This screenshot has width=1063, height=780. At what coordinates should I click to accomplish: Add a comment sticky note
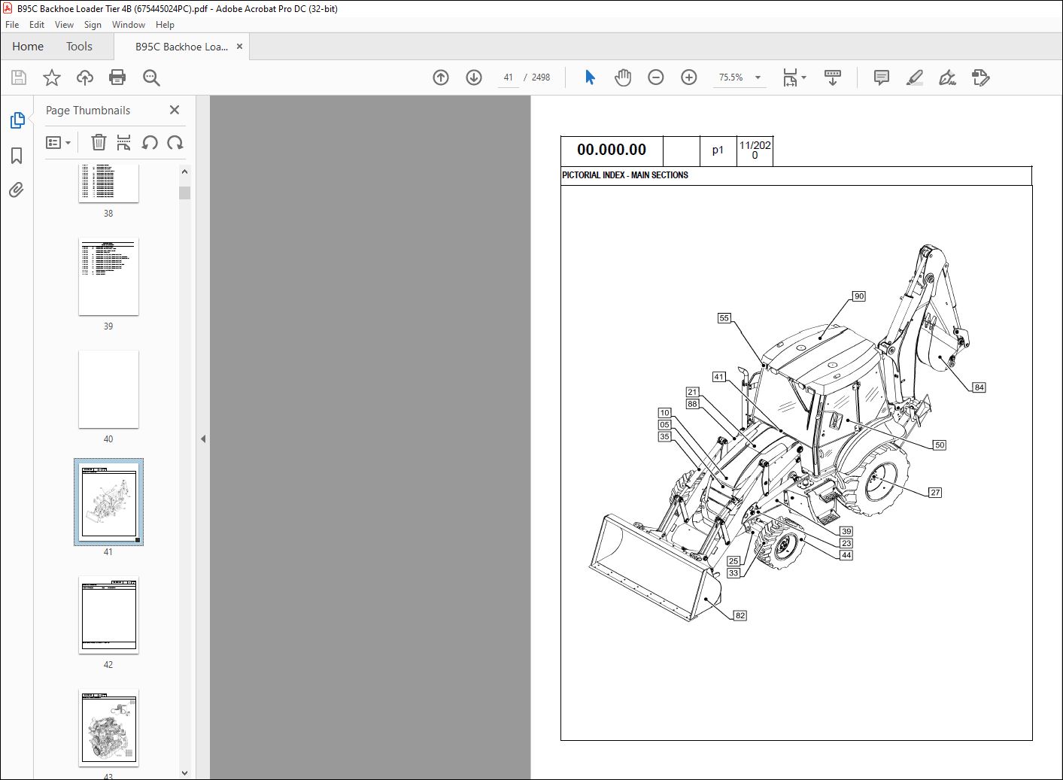pyautogui.click(x=882, y=77)
